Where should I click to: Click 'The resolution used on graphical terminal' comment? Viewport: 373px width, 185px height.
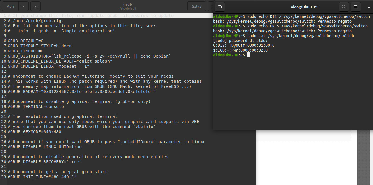coord(62,116)
